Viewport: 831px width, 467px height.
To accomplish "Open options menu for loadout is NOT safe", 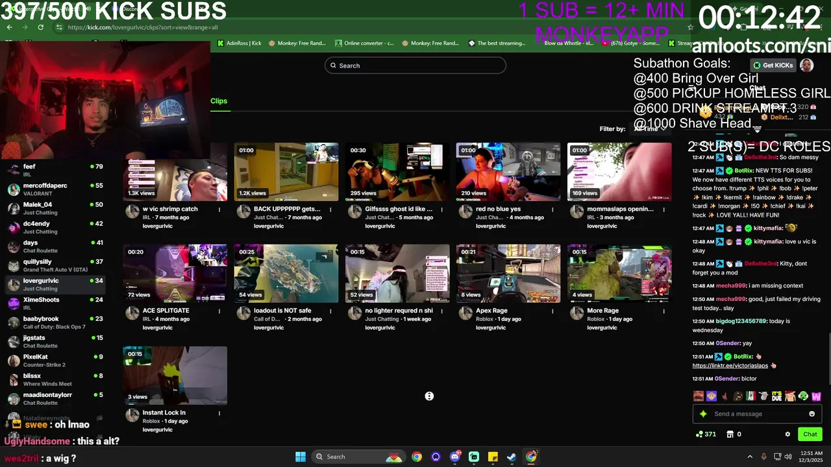I will [x=330, y=311].
